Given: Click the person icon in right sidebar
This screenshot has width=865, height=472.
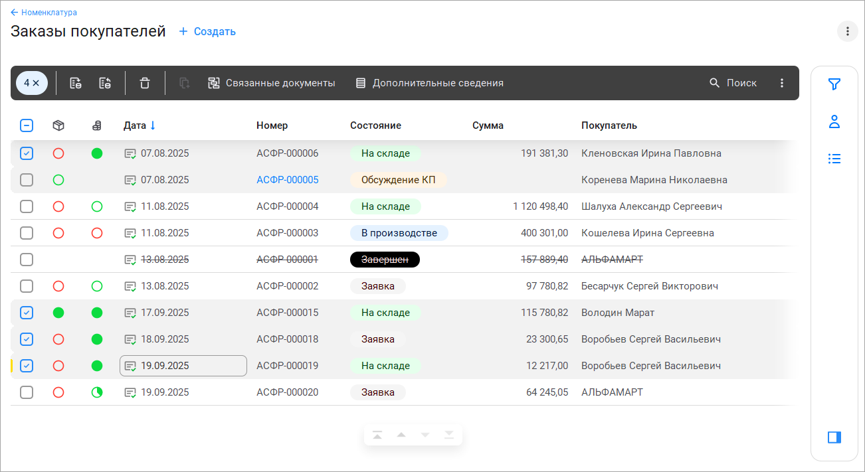Looking at the screenshot, I should click(x=834, y=121).
